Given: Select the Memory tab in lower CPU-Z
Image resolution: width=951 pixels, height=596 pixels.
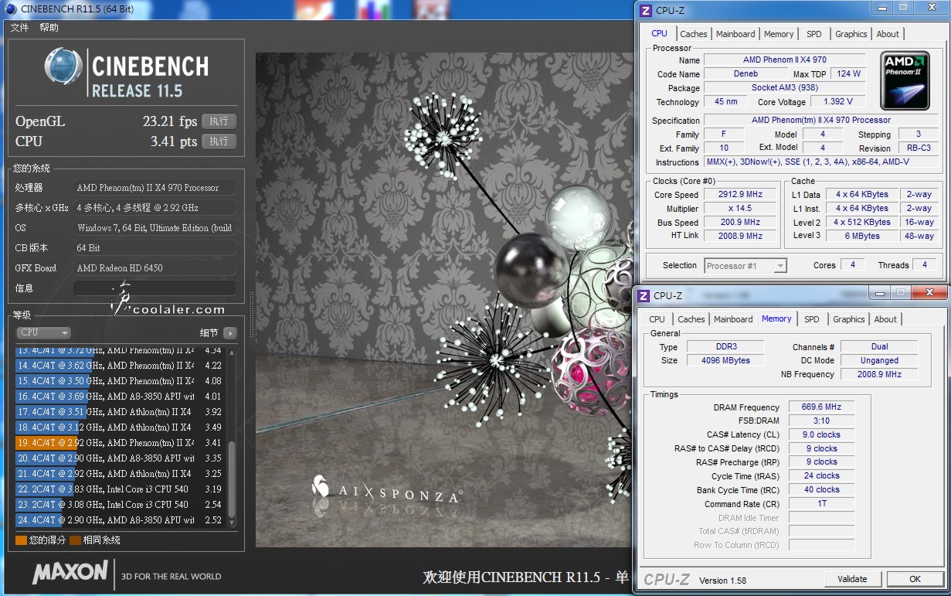Looking at the screenshot, I should [776, 318].
